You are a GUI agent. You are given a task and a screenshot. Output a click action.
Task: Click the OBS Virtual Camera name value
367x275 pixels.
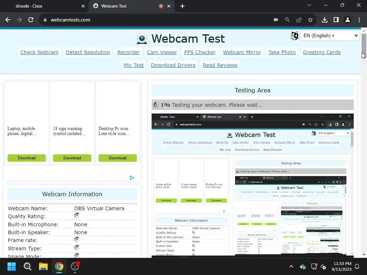99,208
